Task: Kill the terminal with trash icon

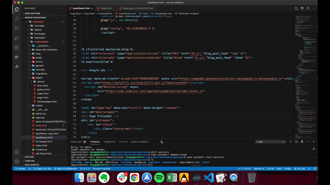Action: 302,142
